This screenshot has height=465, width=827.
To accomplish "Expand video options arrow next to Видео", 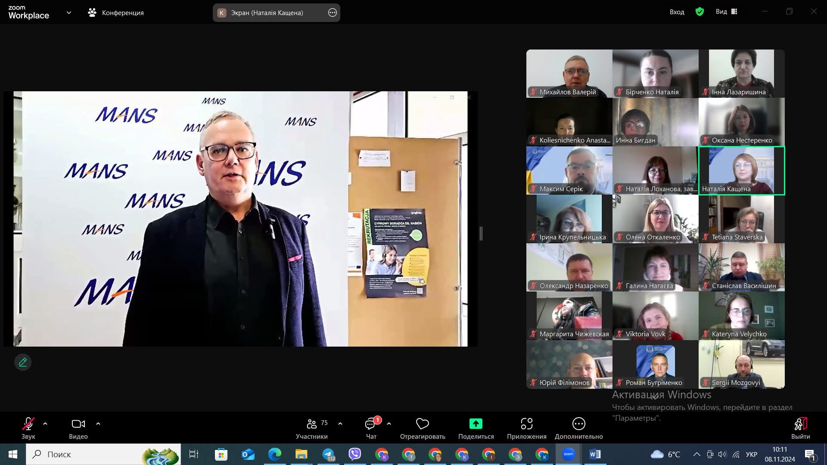I will tap(98, 424).
